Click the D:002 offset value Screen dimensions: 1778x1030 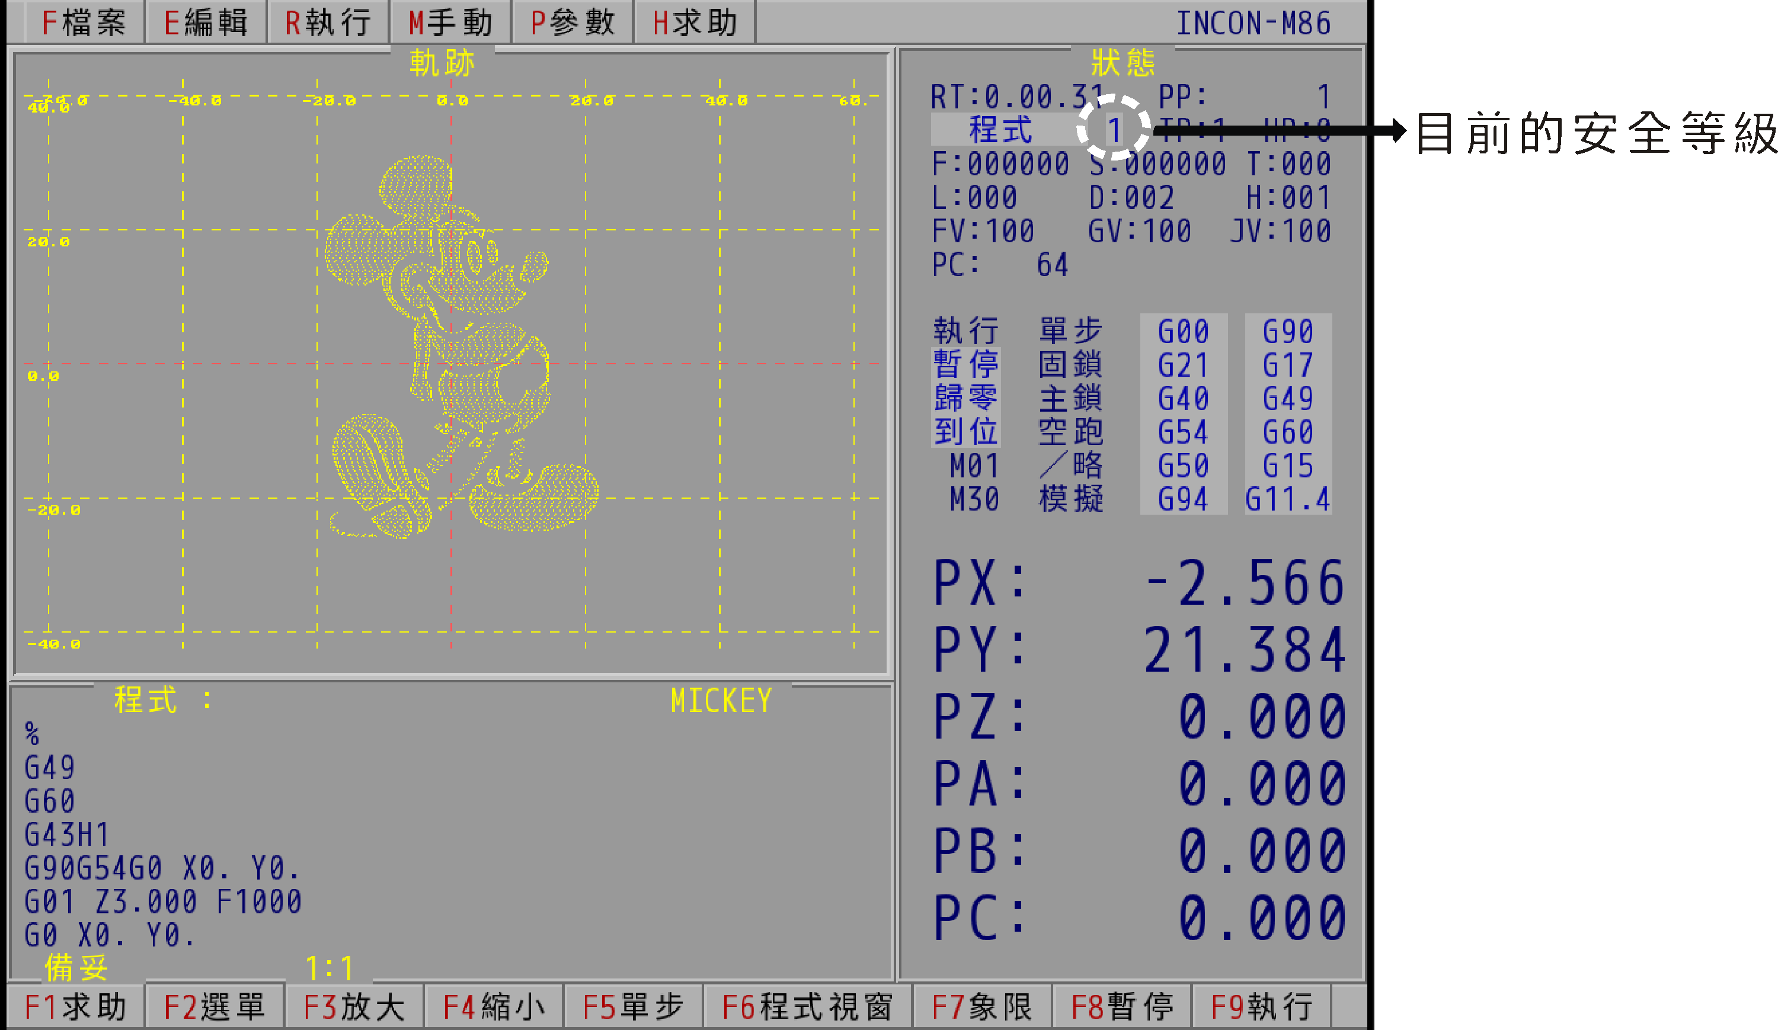(1132, 198)
